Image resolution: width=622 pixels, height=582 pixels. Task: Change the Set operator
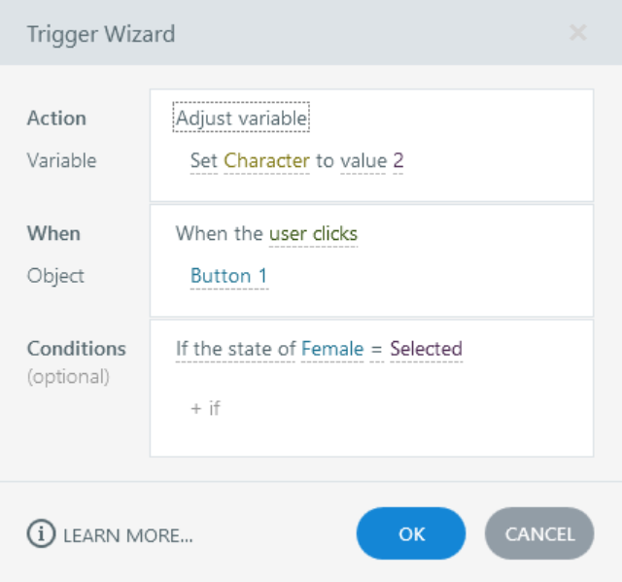(x=203, y=161)
